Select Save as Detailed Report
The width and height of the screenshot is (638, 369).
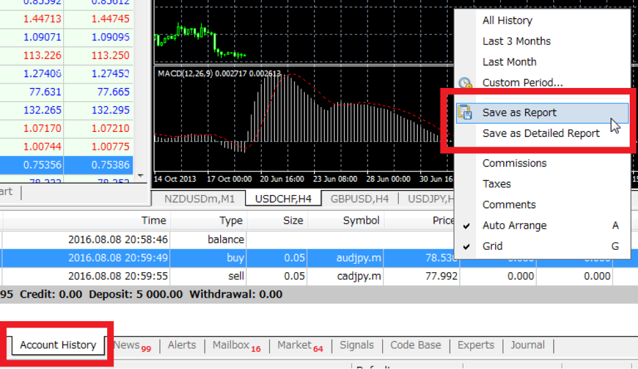[541, 133]
